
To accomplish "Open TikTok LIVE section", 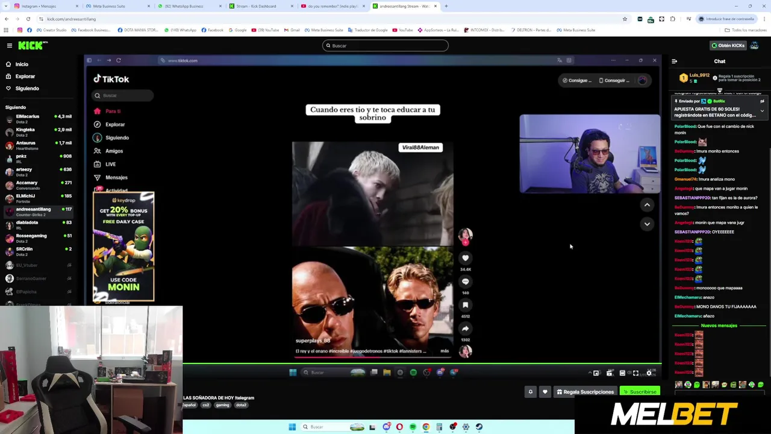I will coord(105,165).
